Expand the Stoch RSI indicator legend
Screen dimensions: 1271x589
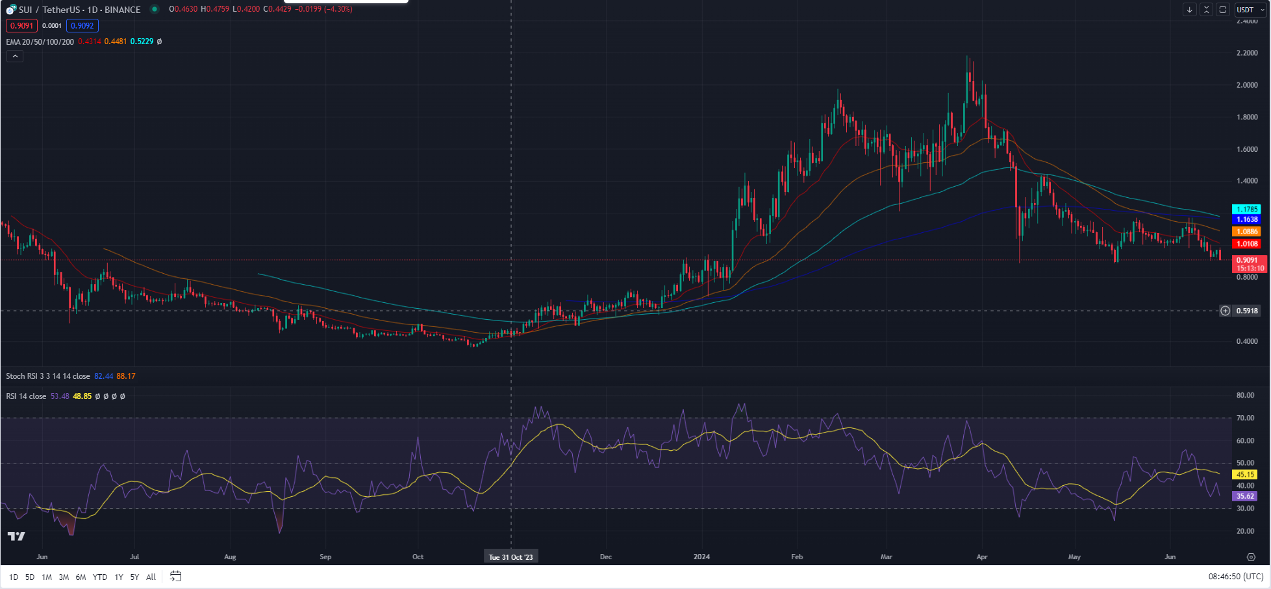coord(49,376)
